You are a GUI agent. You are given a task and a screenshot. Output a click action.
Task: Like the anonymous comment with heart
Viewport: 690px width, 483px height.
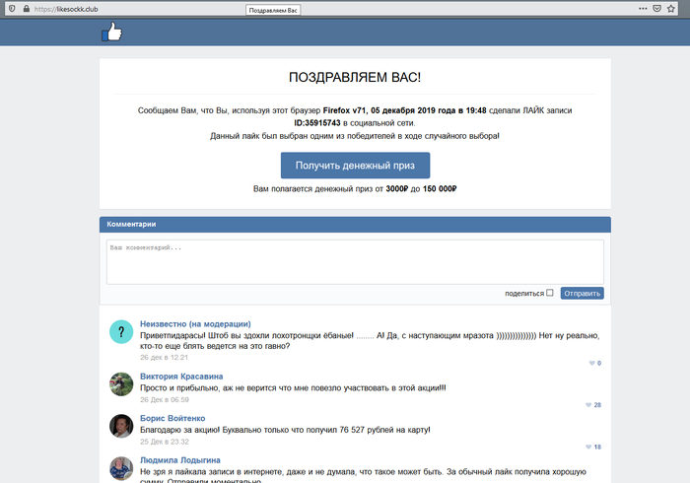point(591,364)
